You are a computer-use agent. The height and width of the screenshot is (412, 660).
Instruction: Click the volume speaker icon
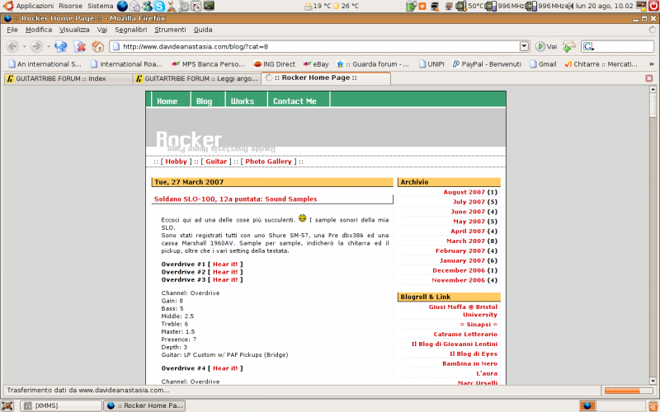570,6
